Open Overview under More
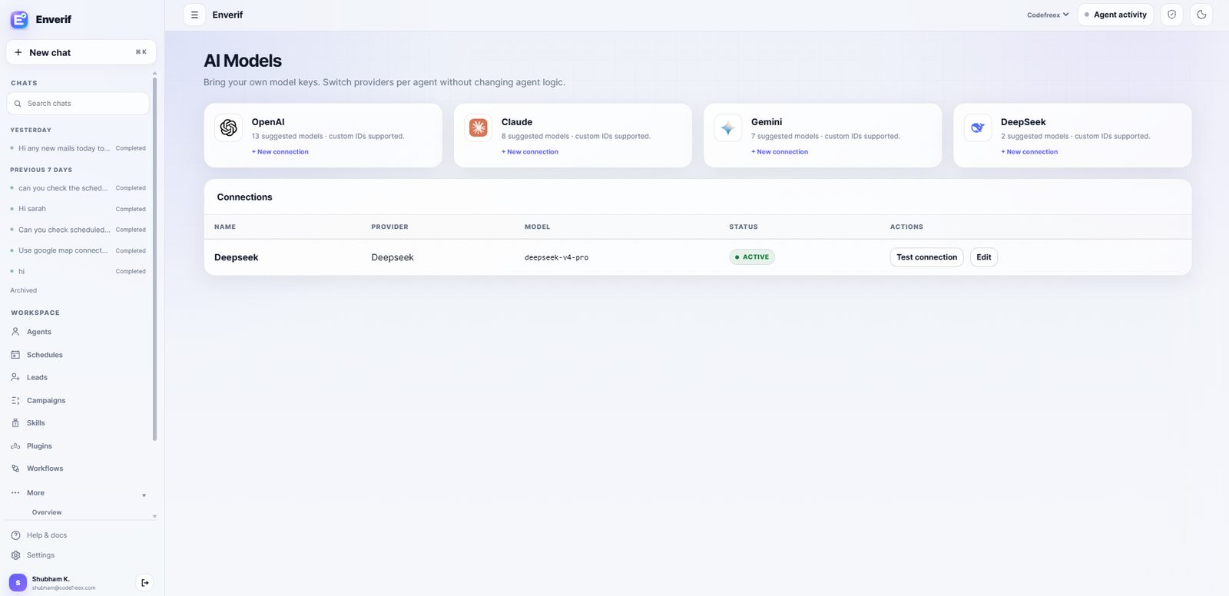Image resolution: width=1229 pixels, height=596 pixels. pyautogui.click(x=47, y=512)
